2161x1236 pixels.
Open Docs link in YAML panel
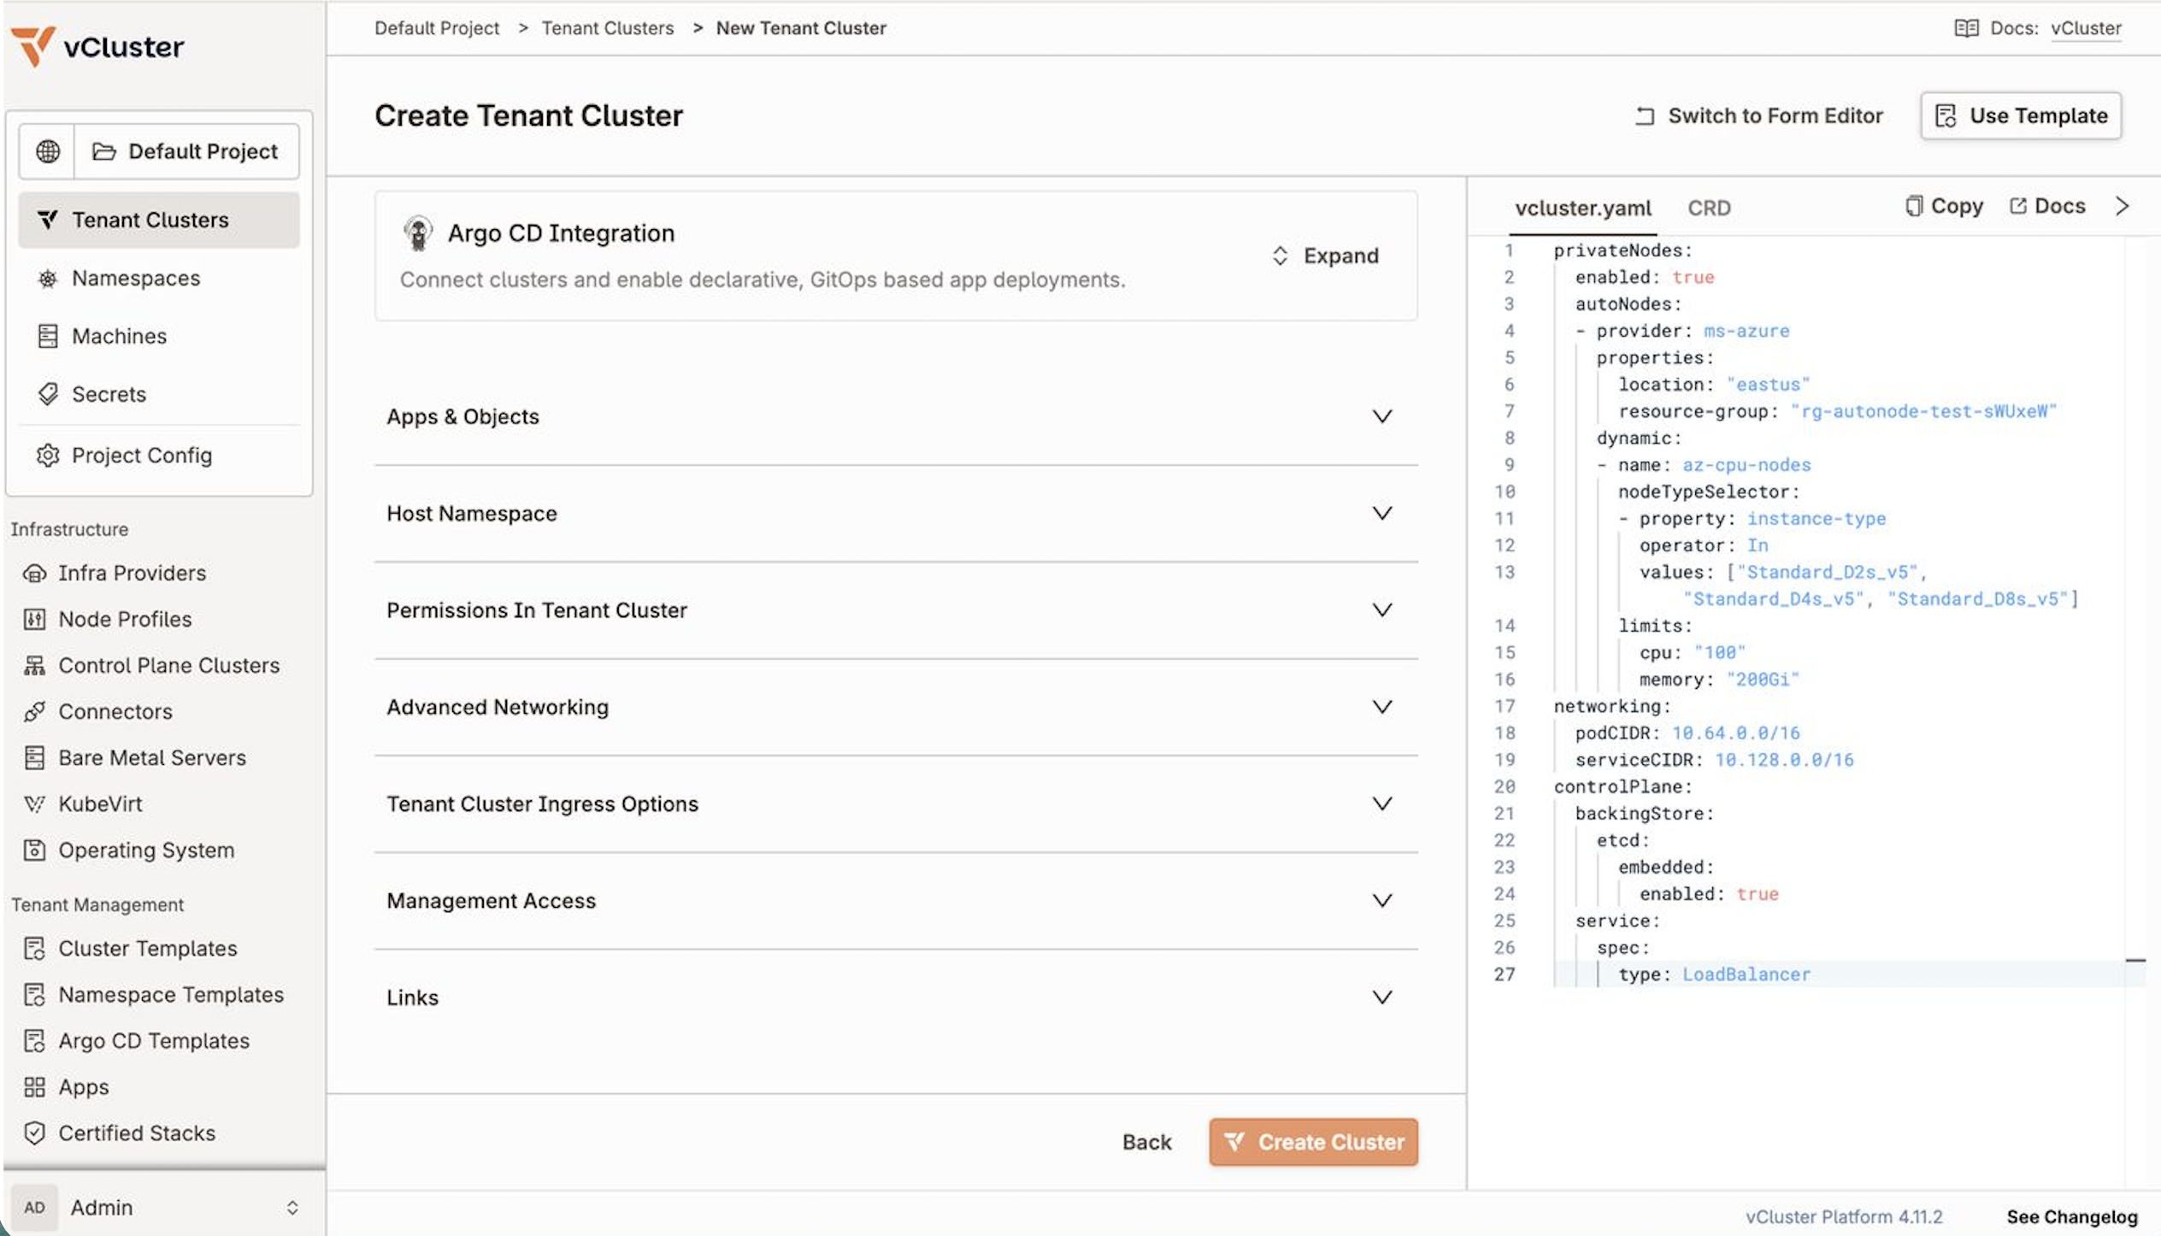click(2047, 206)
